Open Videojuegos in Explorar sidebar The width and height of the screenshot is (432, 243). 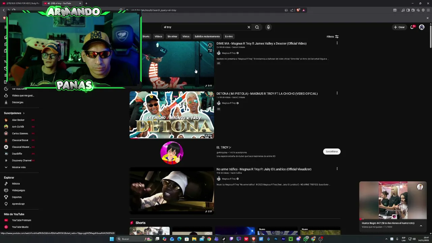click(x=18, y=190)
